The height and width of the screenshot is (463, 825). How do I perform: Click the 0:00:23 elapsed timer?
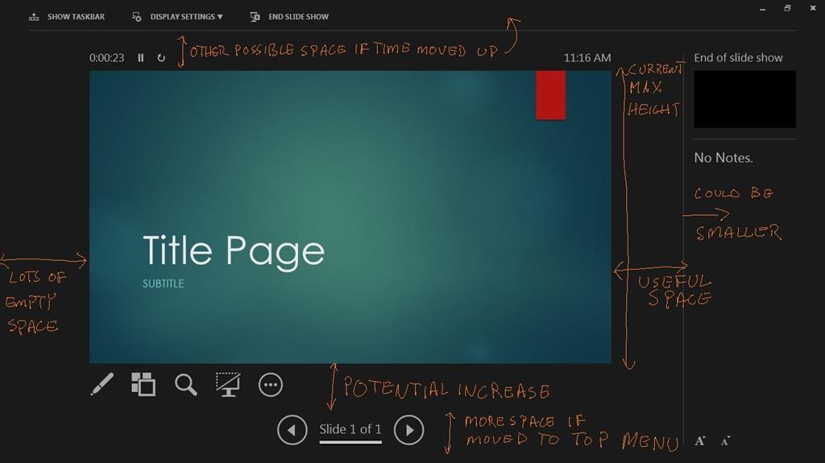point(107,58)
